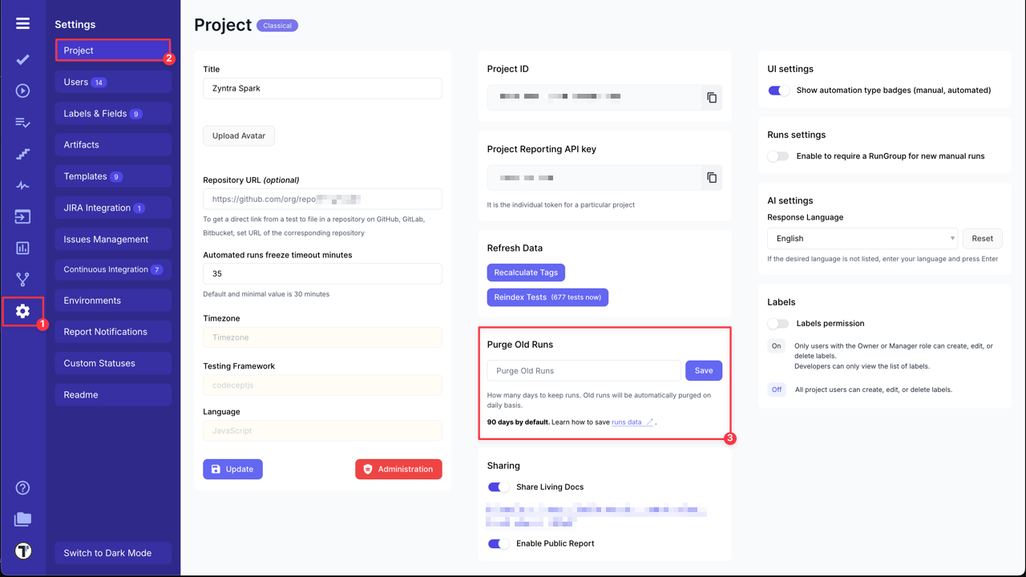Enable RunGroup requirement for new manual runs
The image size is (1026, 577).
click(778, 156)
